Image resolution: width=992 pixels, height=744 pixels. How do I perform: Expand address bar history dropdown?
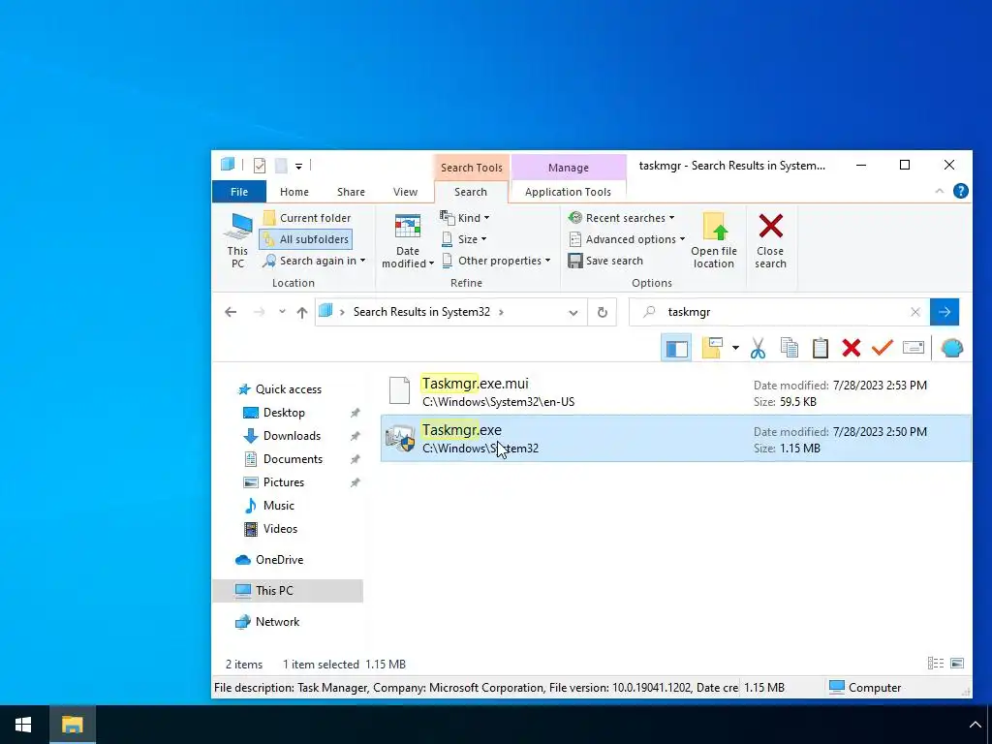573,313
